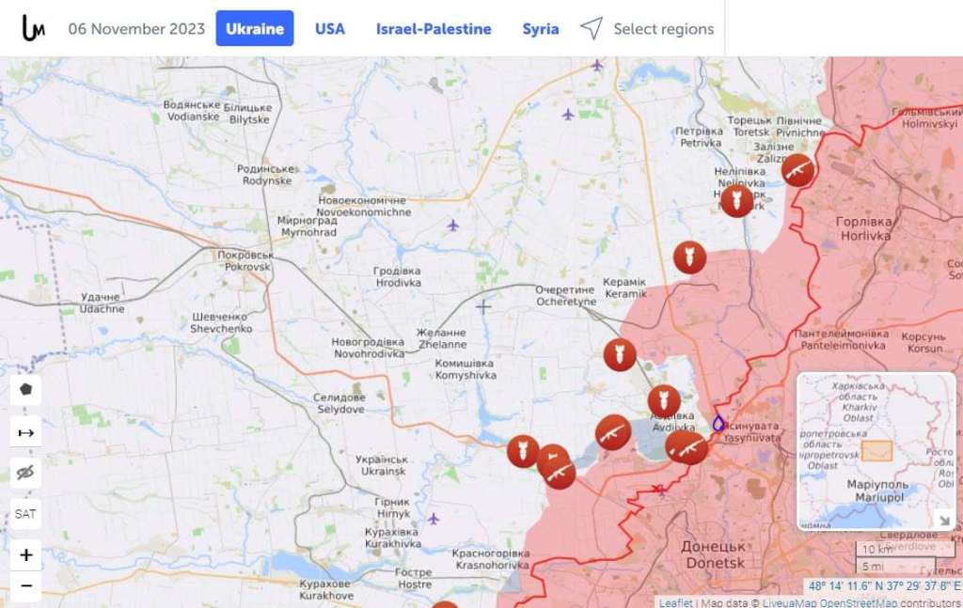Open the Liveuamap logo home link
The image size is (963, 608).
click(x=33, y=28)
